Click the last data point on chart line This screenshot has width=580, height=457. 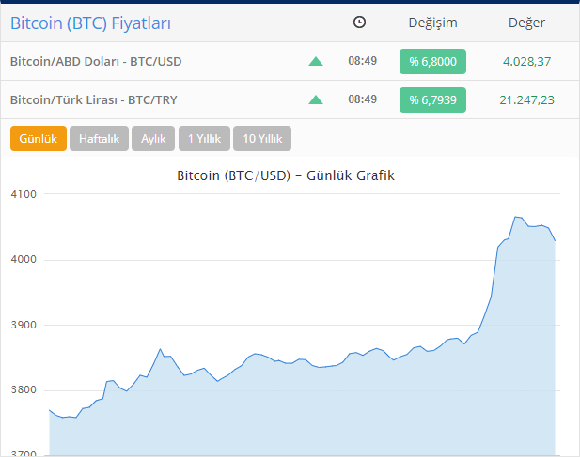click(x=555, y=240)
